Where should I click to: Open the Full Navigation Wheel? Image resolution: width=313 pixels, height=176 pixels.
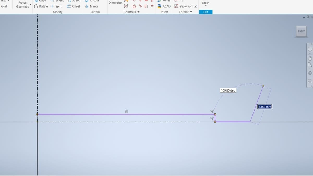310,49
